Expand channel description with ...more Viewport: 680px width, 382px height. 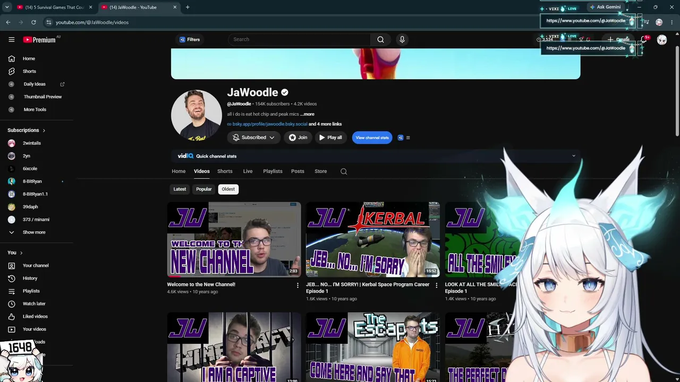coord(307,114)
